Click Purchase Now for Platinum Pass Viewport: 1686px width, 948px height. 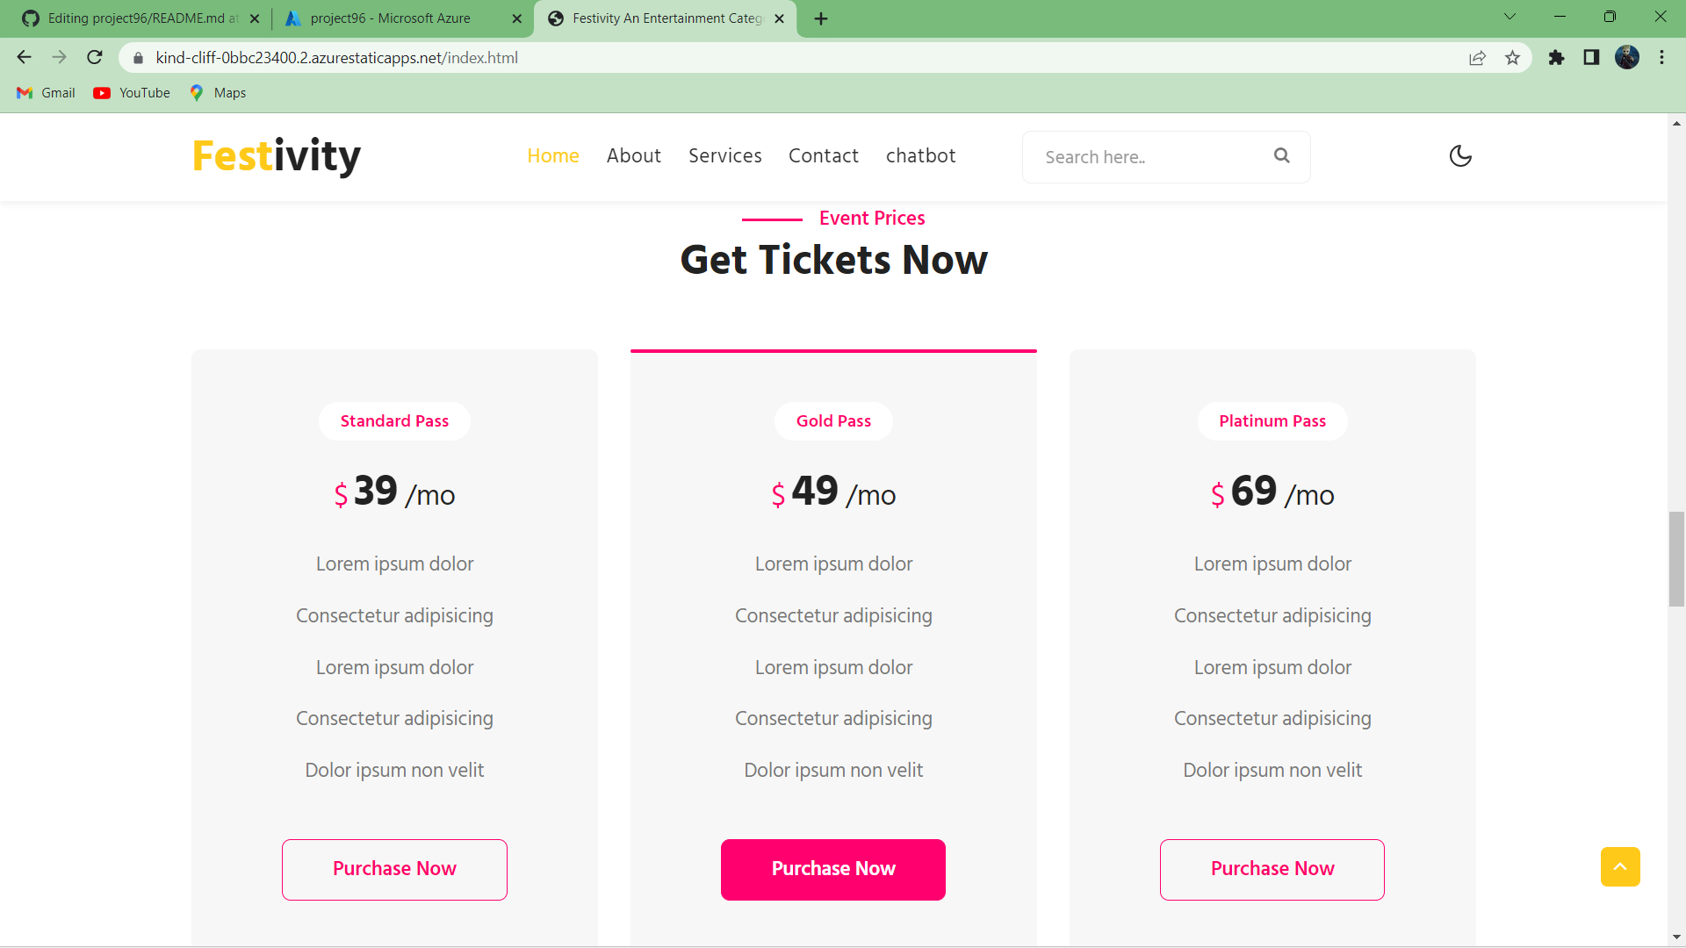1272,869
